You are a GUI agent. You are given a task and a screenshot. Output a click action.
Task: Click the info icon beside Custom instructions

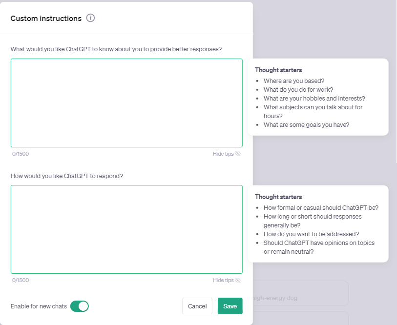(90, 18)
